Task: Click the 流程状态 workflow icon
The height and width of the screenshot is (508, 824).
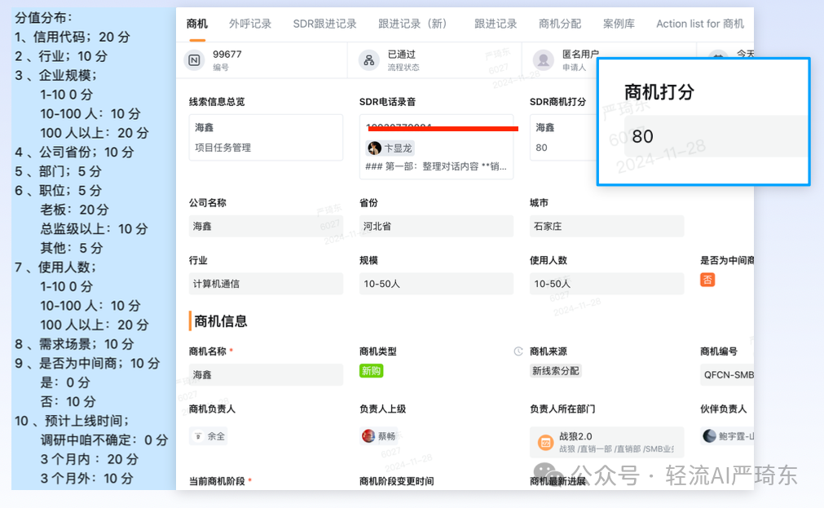Action: pos(369,60)
